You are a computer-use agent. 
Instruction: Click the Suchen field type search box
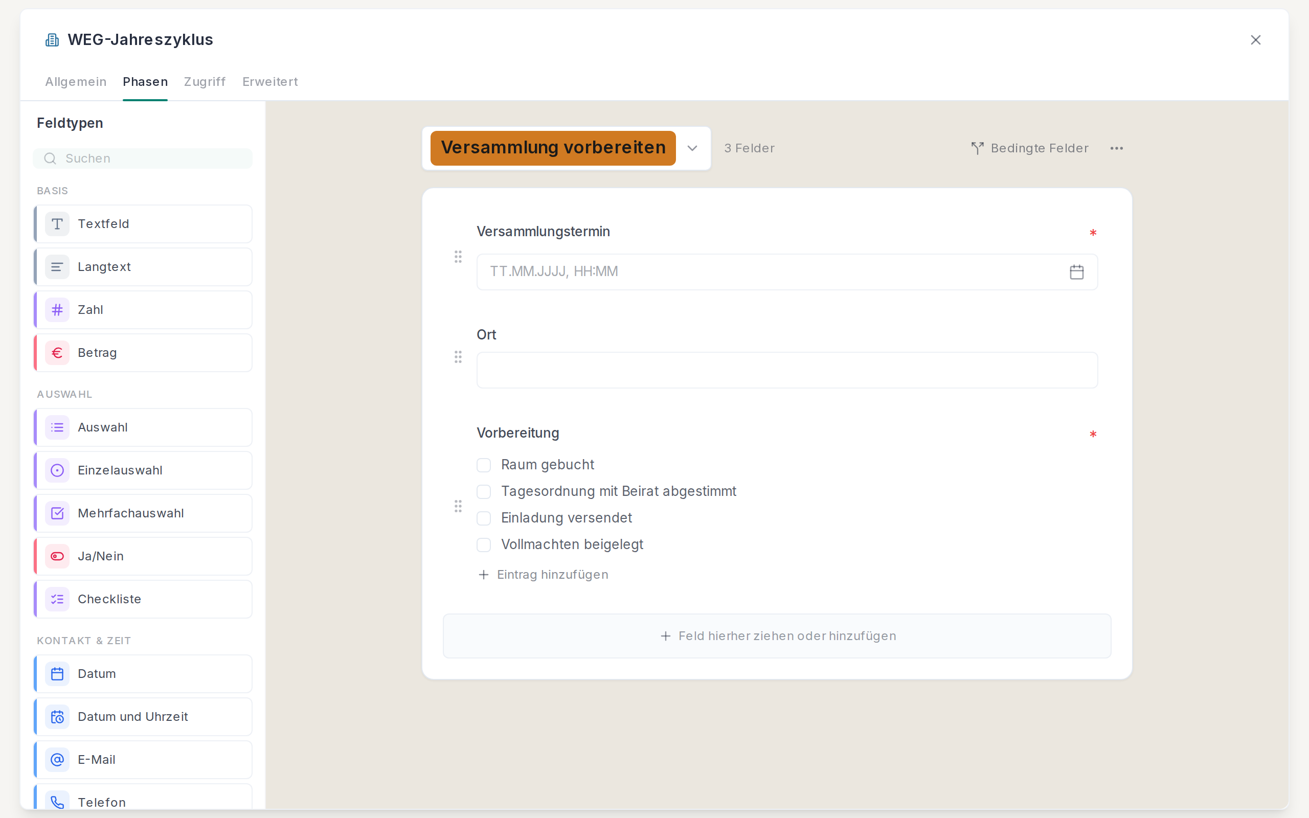[x=143, y=158]
